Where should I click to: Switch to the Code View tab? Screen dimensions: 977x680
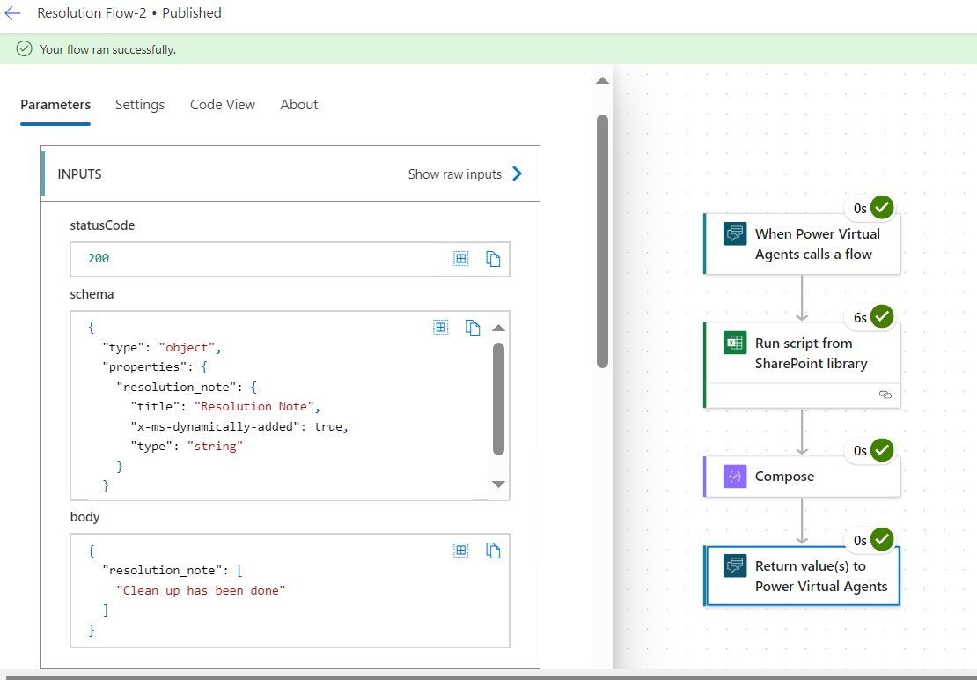coord(222,104)
